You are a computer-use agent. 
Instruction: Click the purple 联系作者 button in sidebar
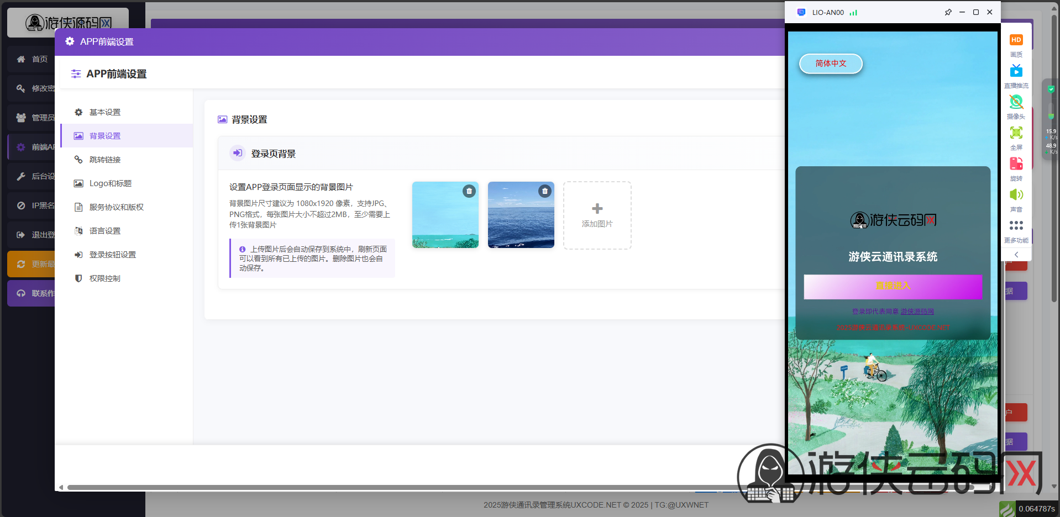point(32,293)
